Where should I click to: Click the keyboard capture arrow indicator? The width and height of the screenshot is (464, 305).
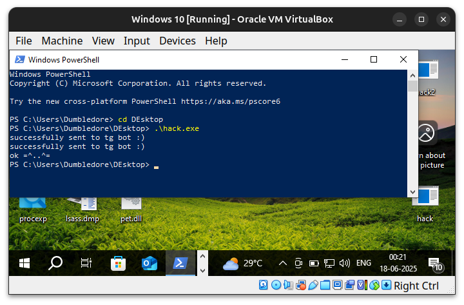tap(386, 285)
